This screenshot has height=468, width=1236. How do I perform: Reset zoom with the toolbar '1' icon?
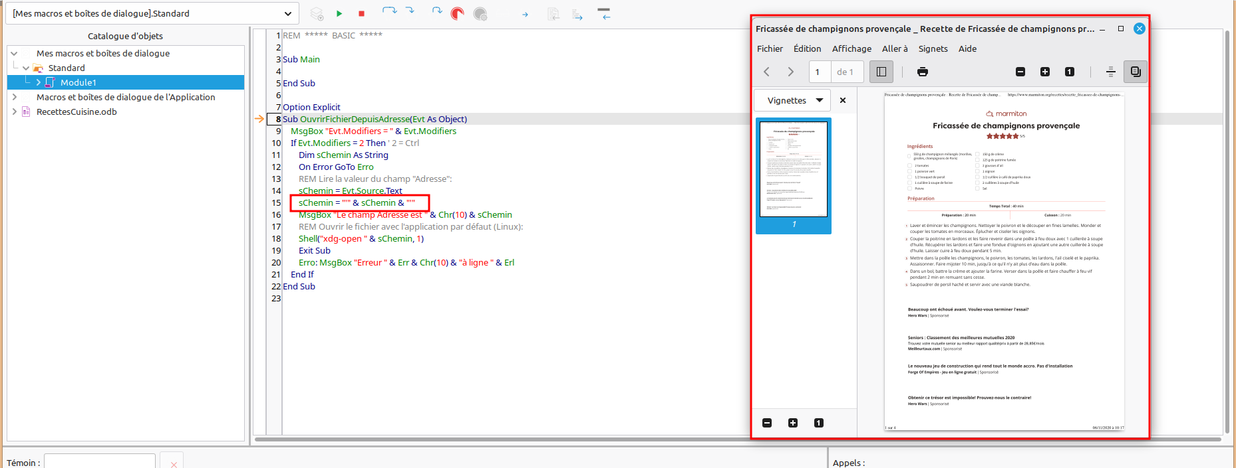point(1070,72)
